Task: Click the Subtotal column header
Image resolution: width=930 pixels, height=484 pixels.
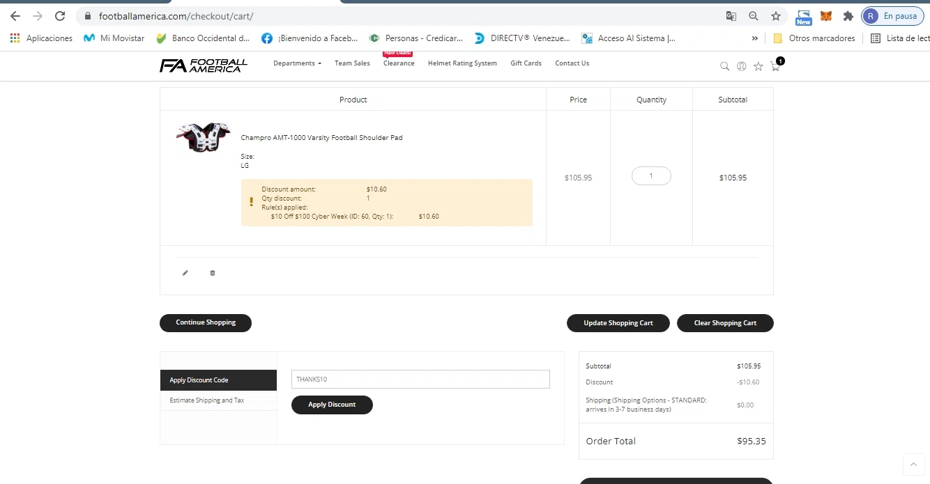Action: tap(733, 100)
